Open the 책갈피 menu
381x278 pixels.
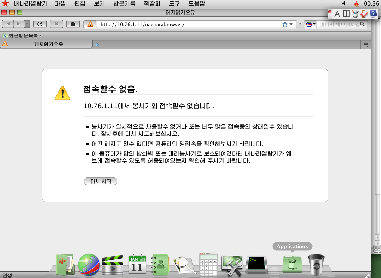[152, 4]
